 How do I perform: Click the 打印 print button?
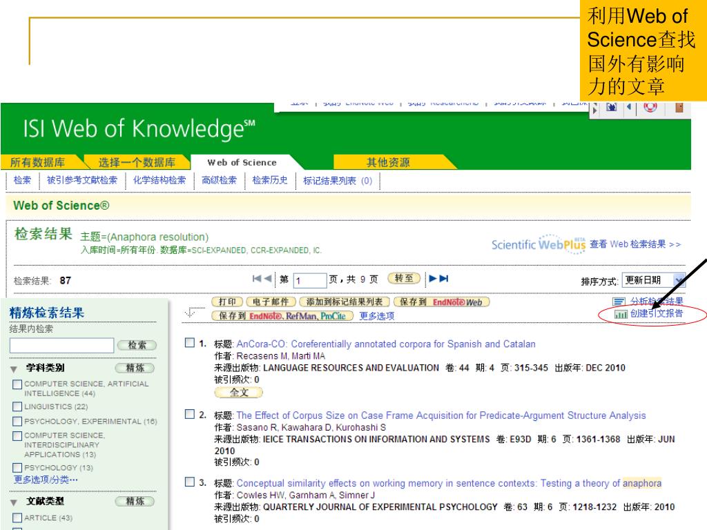pos(227,302)
